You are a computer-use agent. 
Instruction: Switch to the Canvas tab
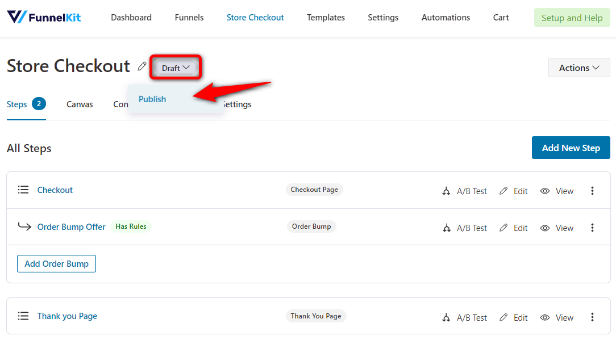coord(80,104)
